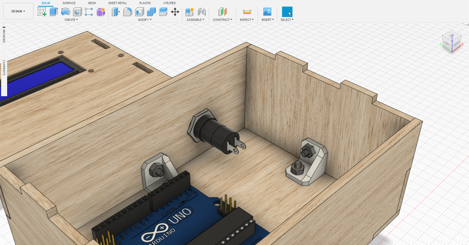
Task: Expand the Browser panel
Action: click(x=4, y=34)
